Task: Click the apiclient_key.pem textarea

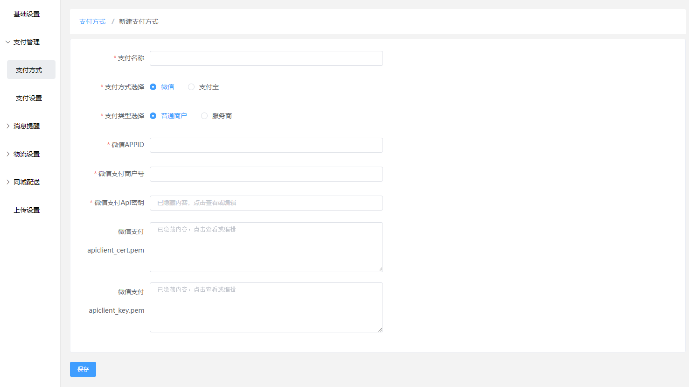Action: pyautogui.click(x=266, y=307)
